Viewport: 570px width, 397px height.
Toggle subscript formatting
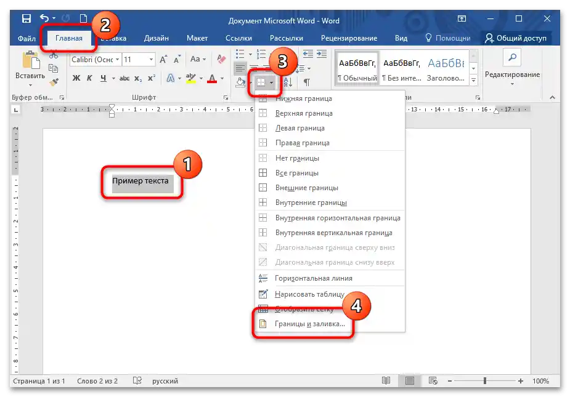(138, 78)
